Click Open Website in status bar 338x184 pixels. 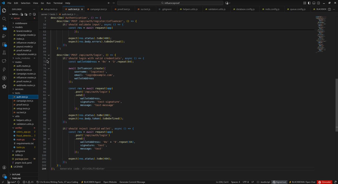pos(110,182)
